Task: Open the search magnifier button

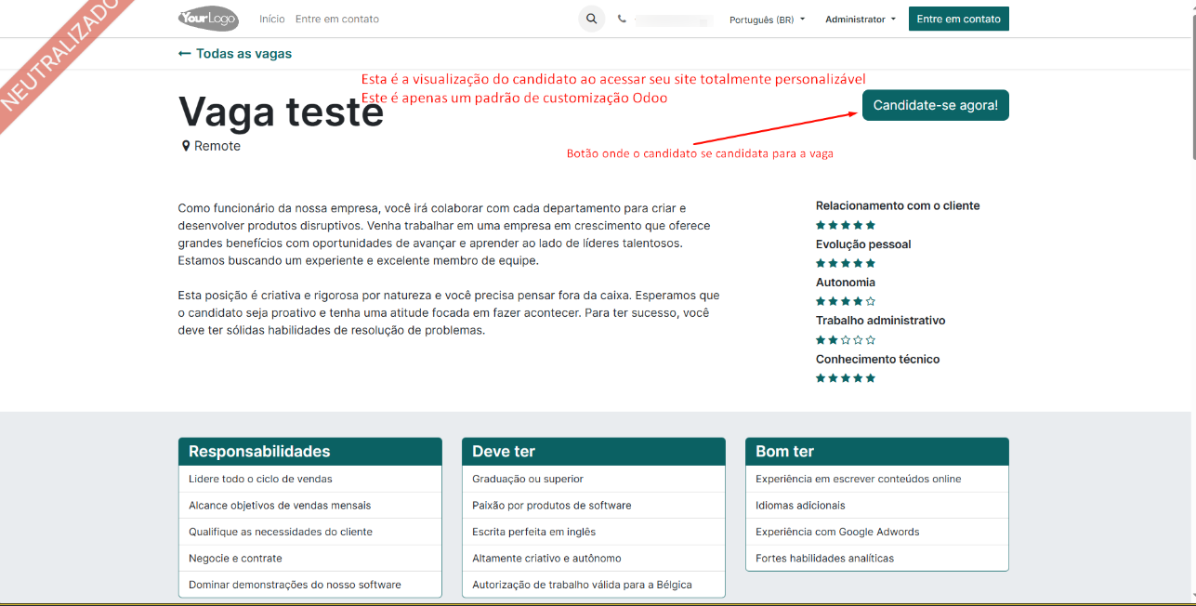Action: pyautogui.click(x=592, y=19)
